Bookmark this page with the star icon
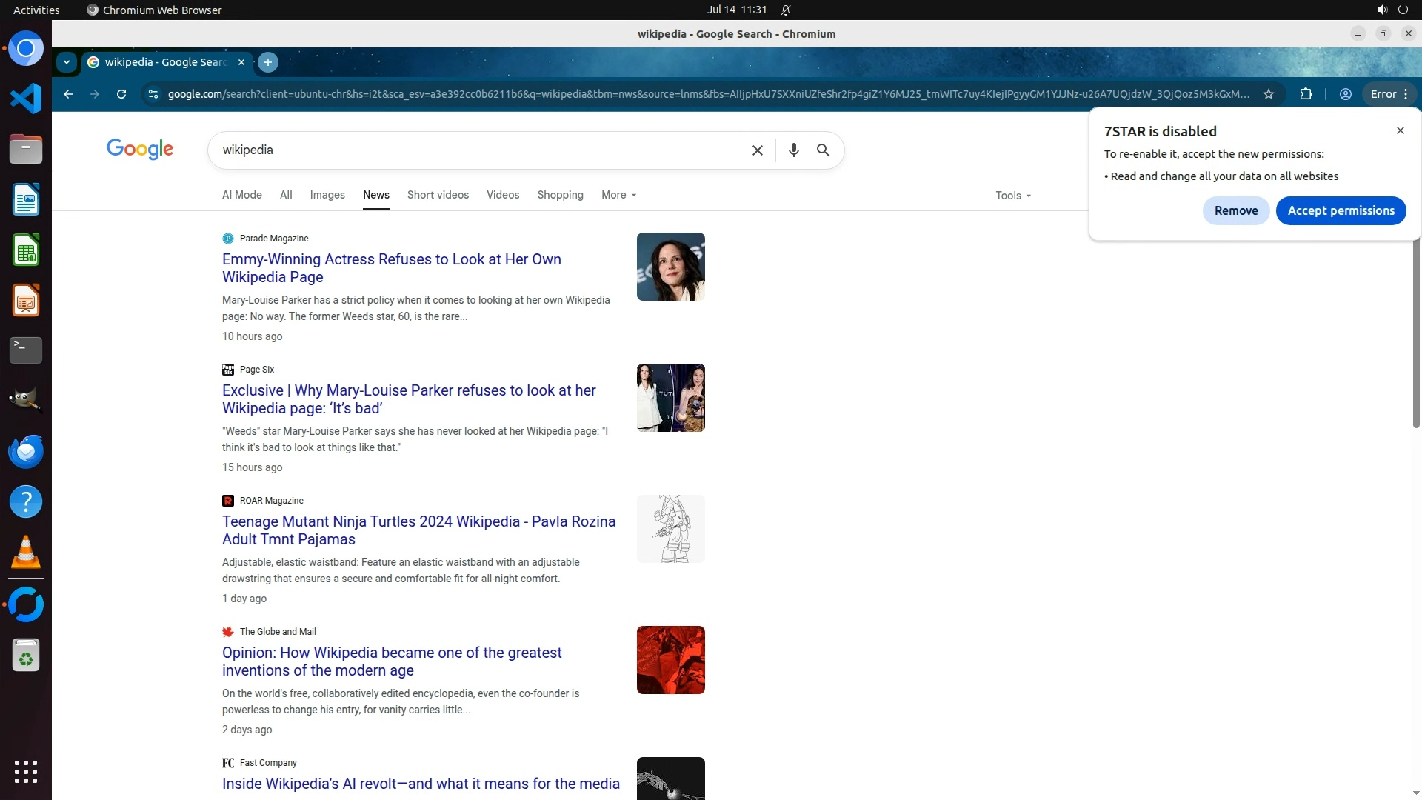This screenshot has height=800, width=1422. 1269,94
